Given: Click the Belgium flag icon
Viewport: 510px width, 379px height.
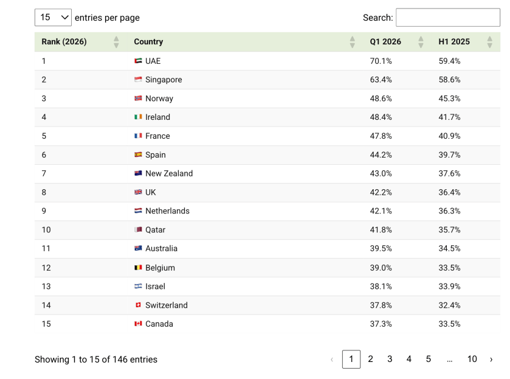Looking at the screenshot, I should (138, 267).
